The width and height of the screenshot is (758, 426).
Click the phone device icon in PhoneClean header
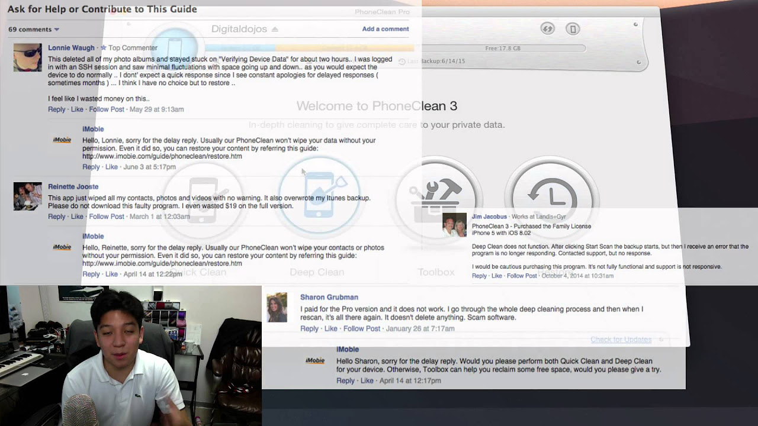572,28
